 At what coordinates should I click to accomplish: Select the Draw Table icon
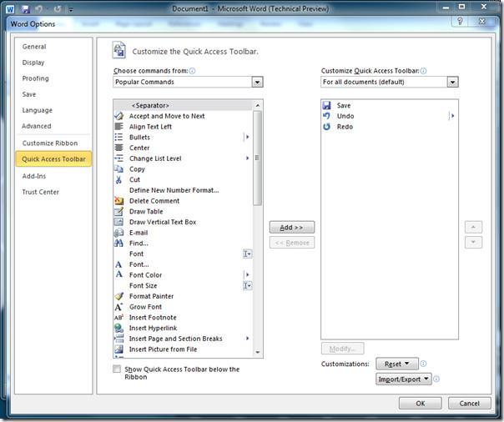point(119,211)
